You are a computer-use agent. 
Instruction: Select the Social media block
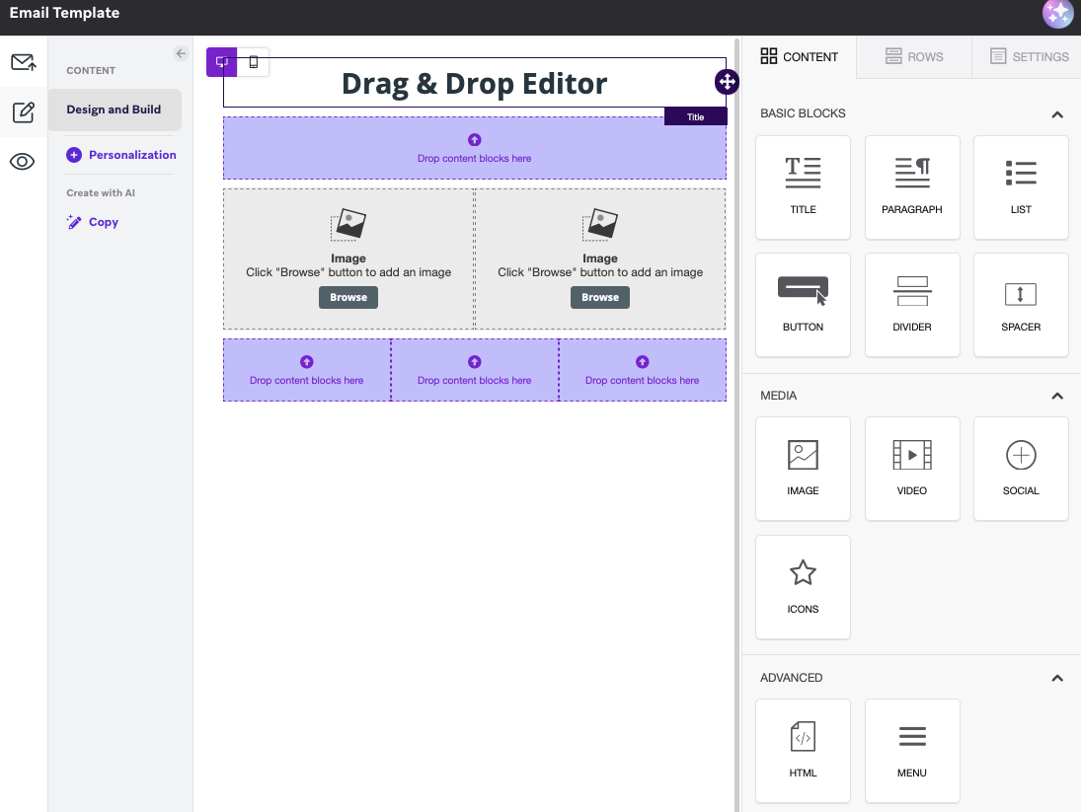click(x=1021, y=469)
